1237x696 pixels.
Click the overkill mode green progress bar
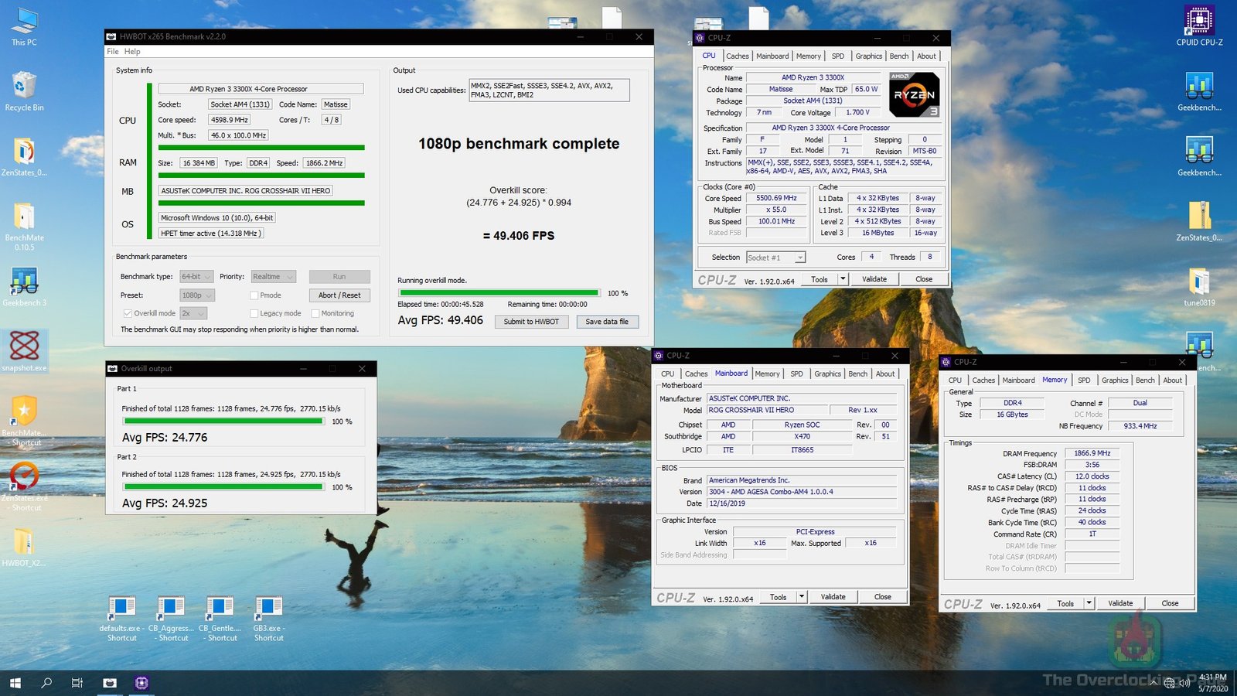tap(499, 293)
